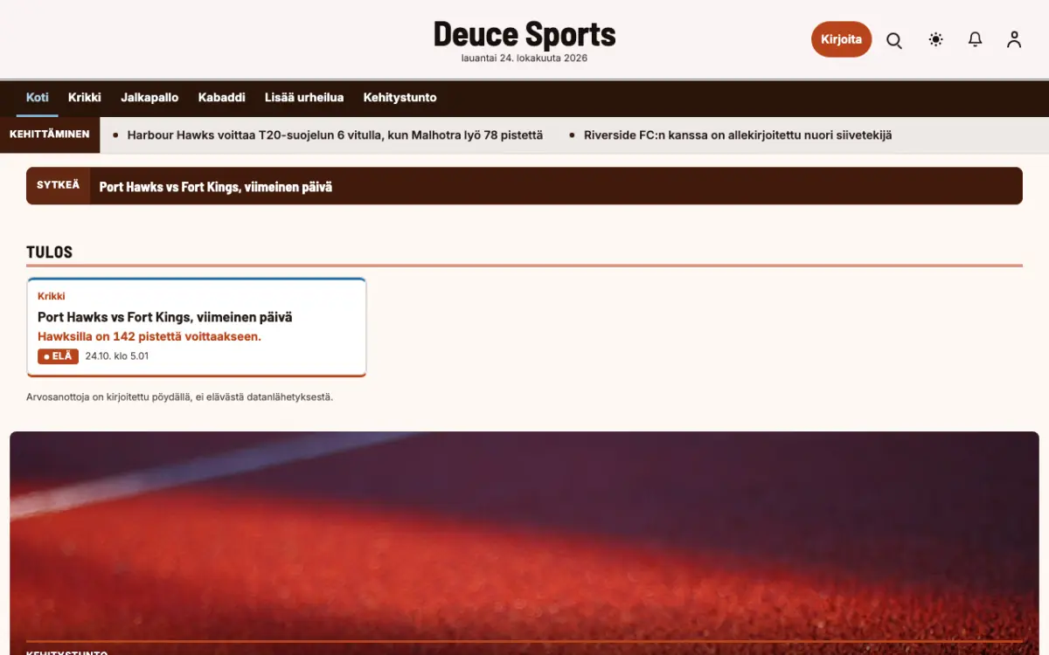The width and height of the screenshot is (1049, 655).
Task: Open the Kabaddi navigation item
Action: (x=222, y=98)
